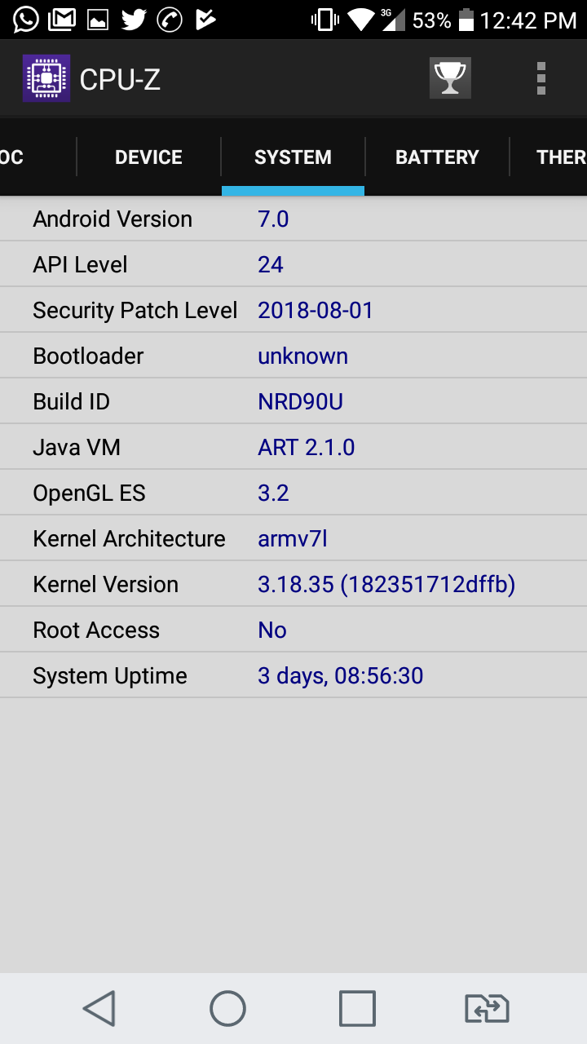The image size is (587, 1044).
Task: Tap the WhatsApp notification icon
Action: tap(26, 20)
